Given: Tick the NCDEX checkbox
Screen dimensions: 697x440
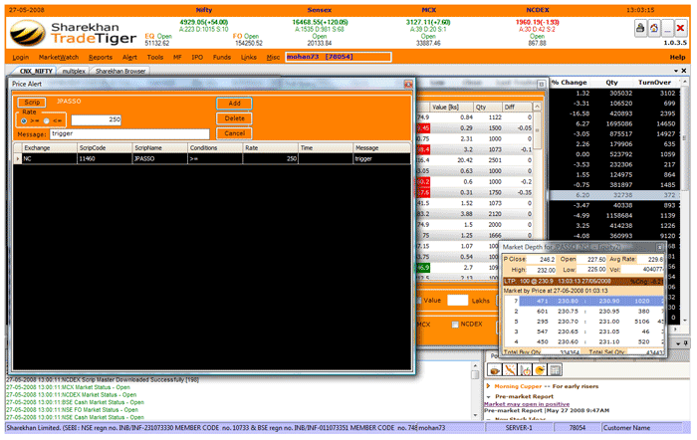Looking at the screenshot, I should [x=455, y=325].
